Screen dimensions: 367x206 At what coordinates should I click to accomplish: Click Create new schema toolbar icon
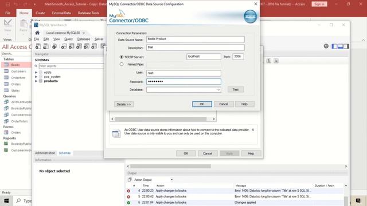click(64, 46)
